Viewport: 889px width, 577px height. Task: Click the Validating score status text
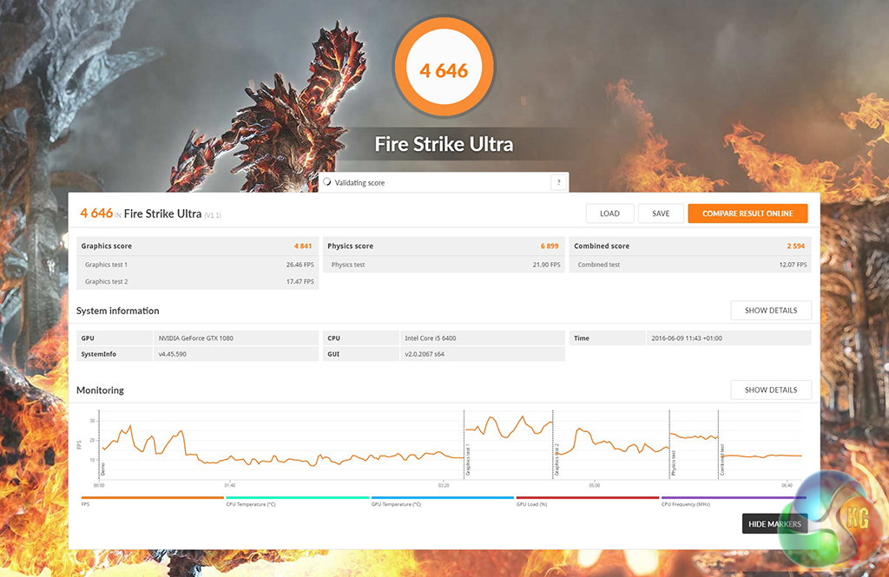click(359, 182)
